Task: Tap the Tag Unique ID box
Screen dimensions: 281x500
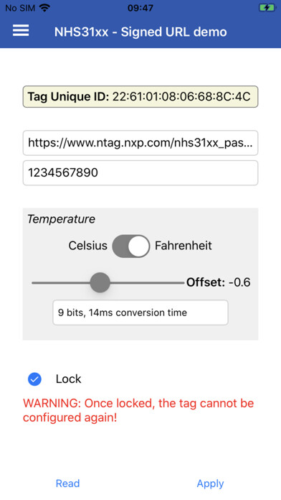Action: tap(140, 96)
